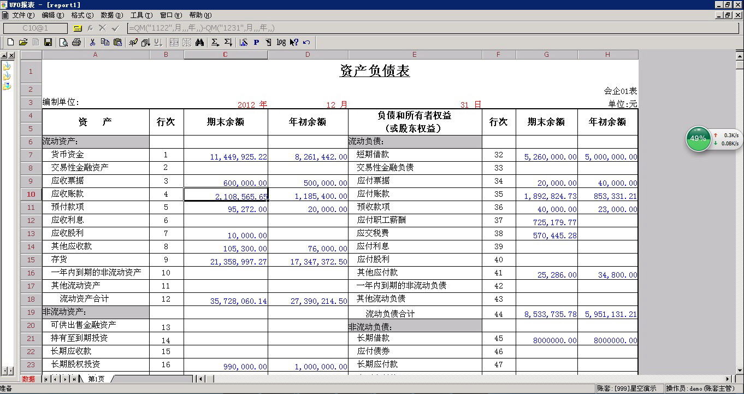This screenshot has height=394, width=744.
Task: Click the 操作员 demo status bar entry
Action: pos(703,389)
